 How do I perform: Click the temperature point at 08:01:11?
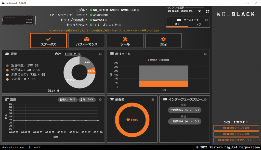pyautogui.click(x=62, y=120)
